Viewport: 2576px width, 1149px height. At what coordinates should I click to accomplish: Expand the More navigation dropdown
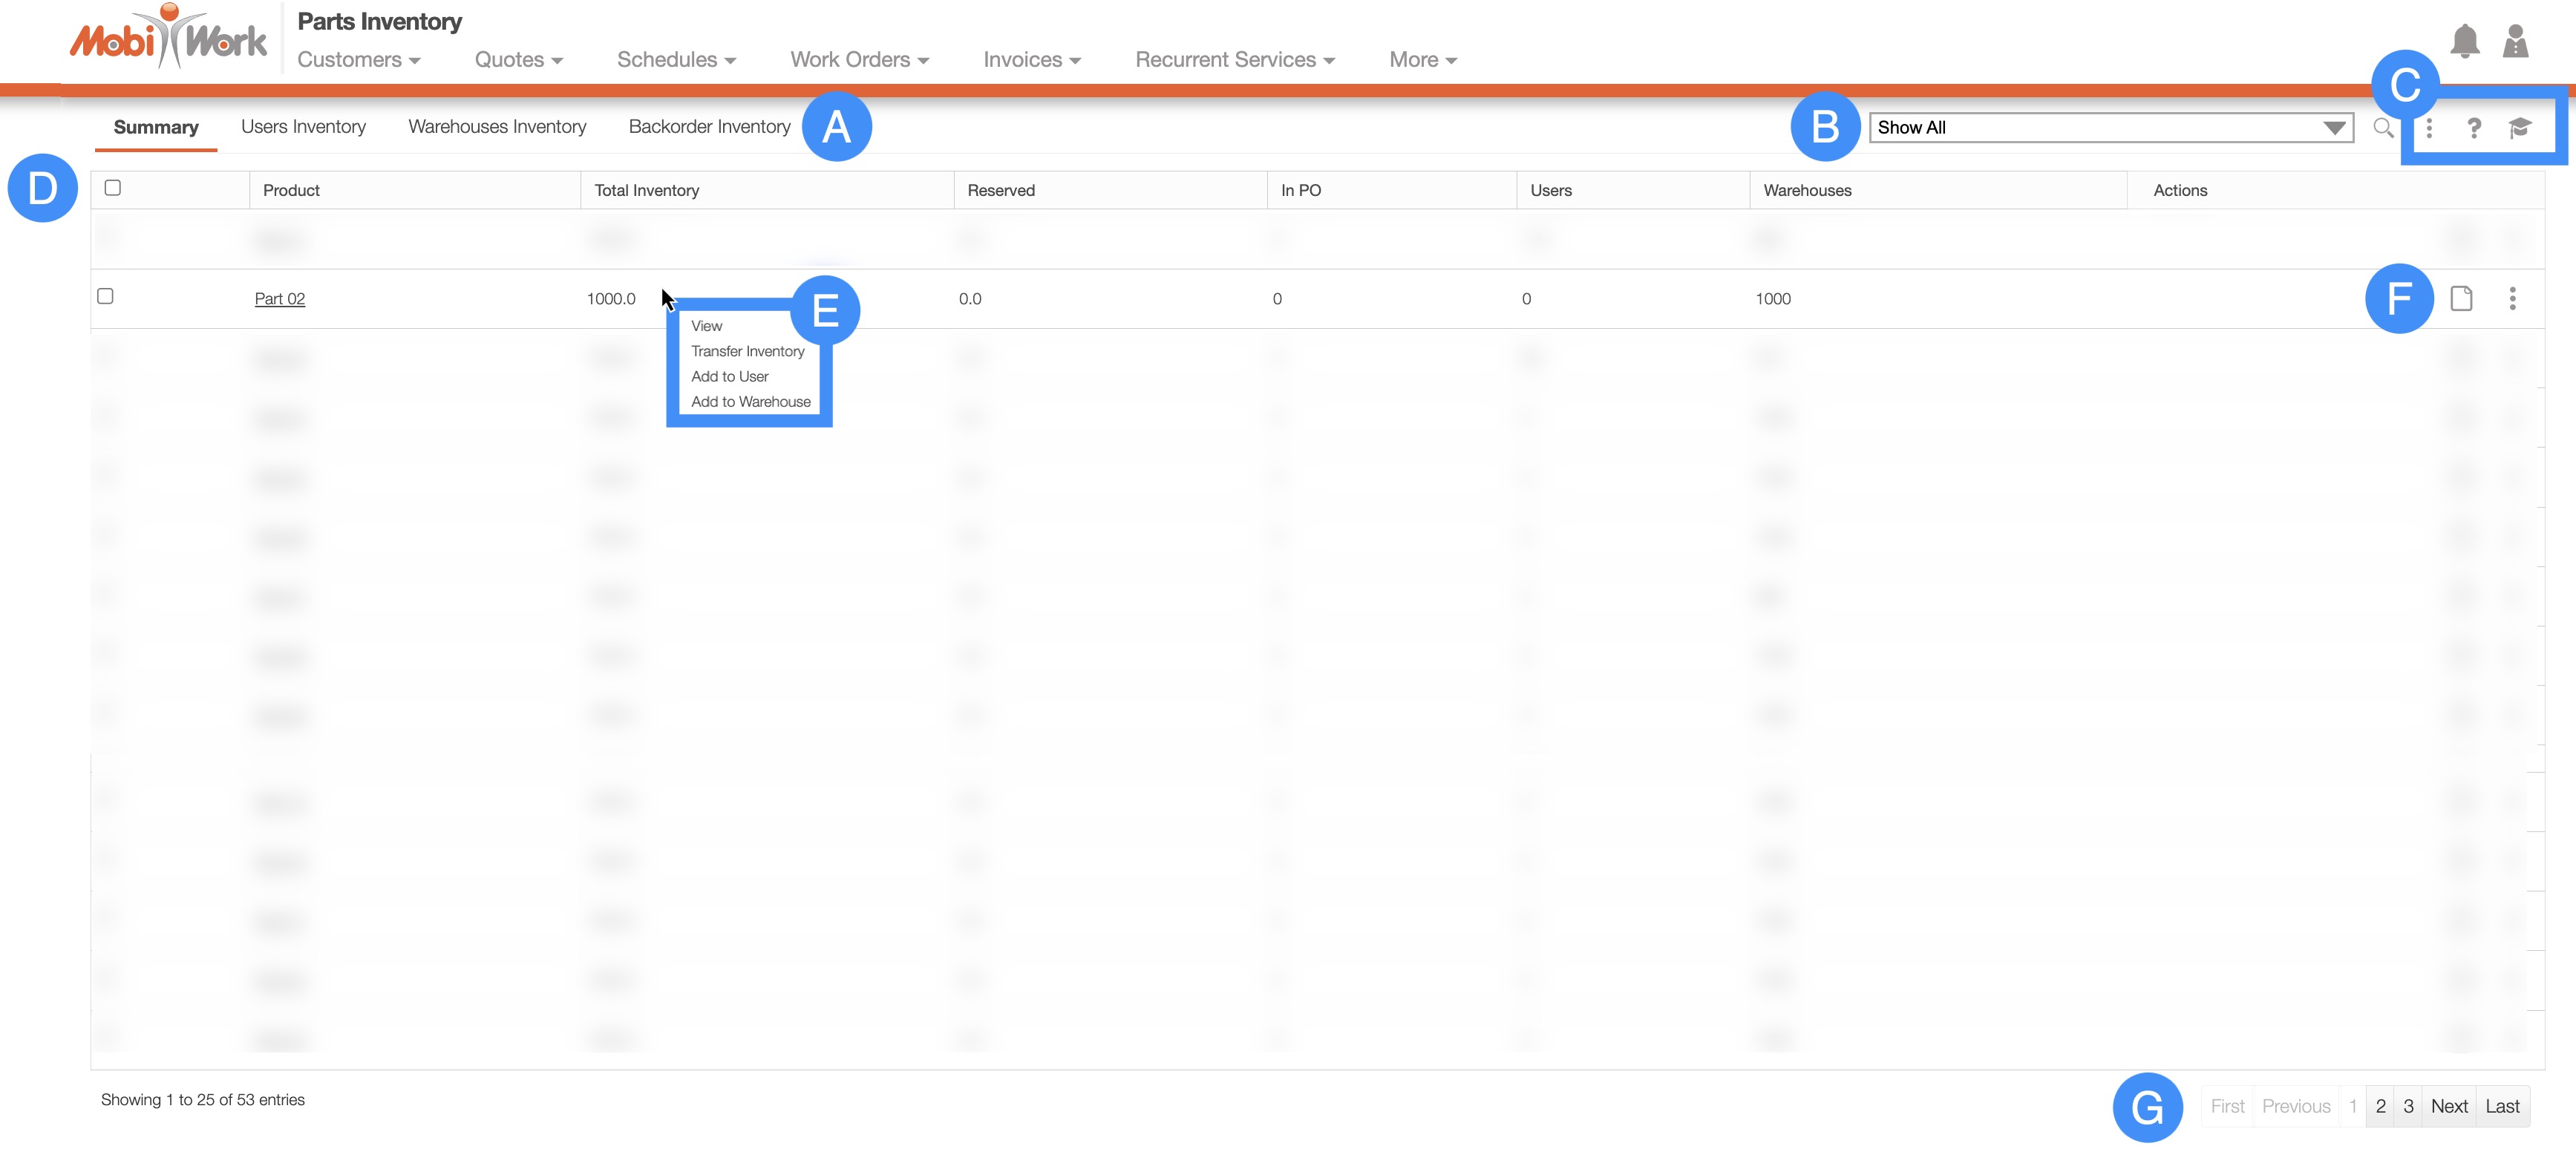(1422, 60)
